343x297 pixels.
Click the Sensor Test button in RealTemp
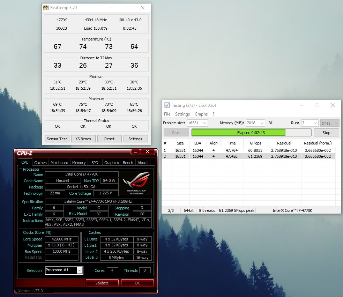point(57,139)
